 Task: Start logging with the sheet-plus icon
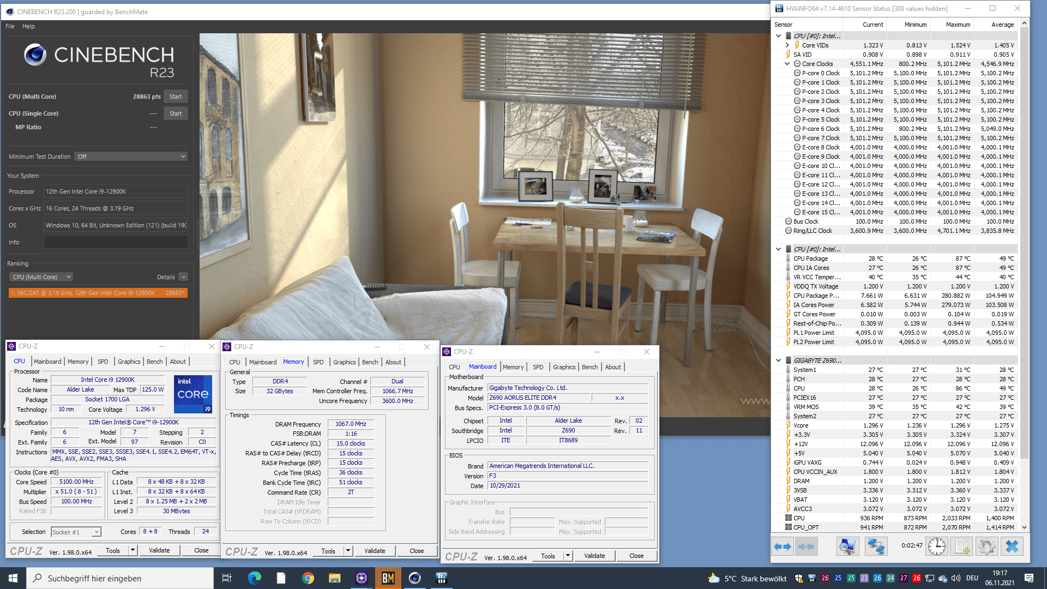coord(962,546)
